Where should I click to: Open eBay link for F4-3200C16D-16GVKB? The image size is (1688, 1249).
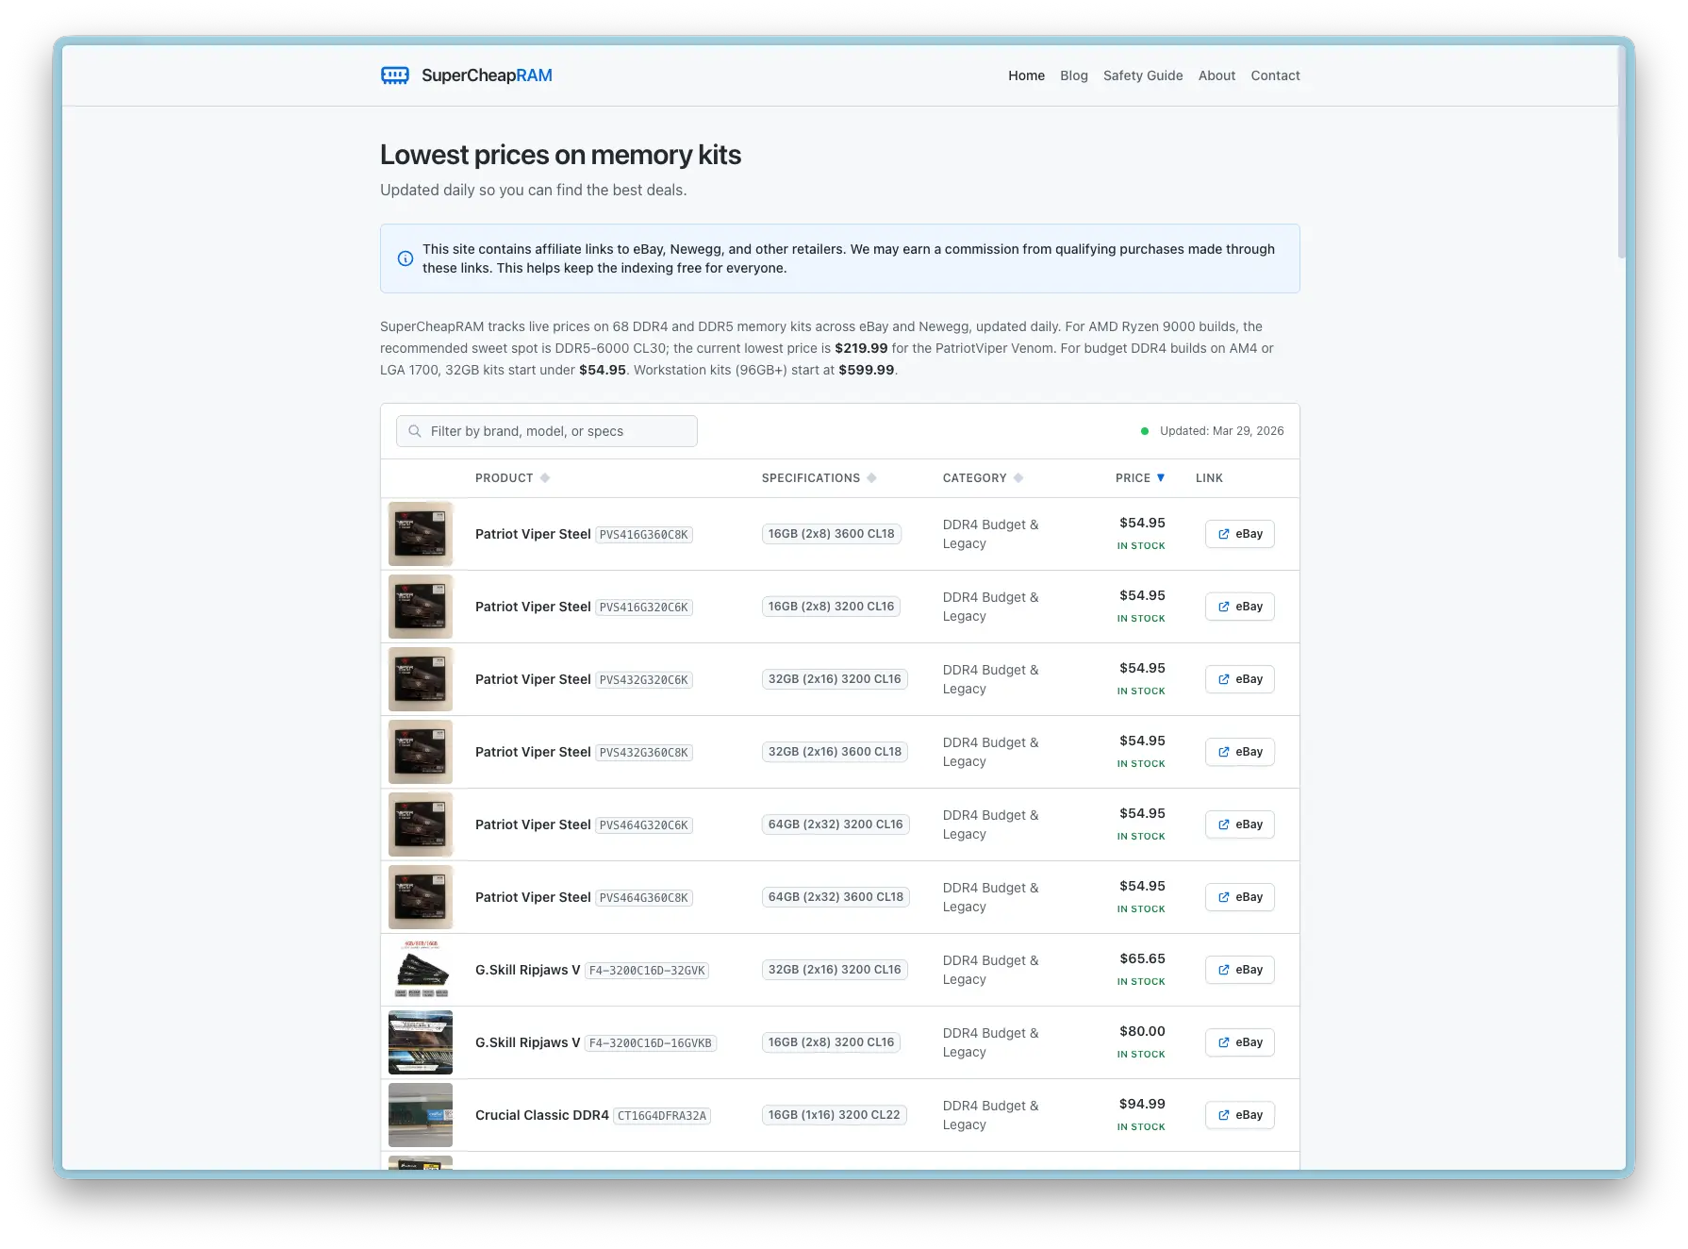coord(1240,1042)
